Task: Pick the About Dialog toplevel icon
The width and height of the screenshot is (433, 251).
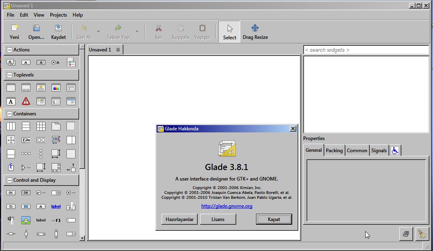Action: pos(41,88)
